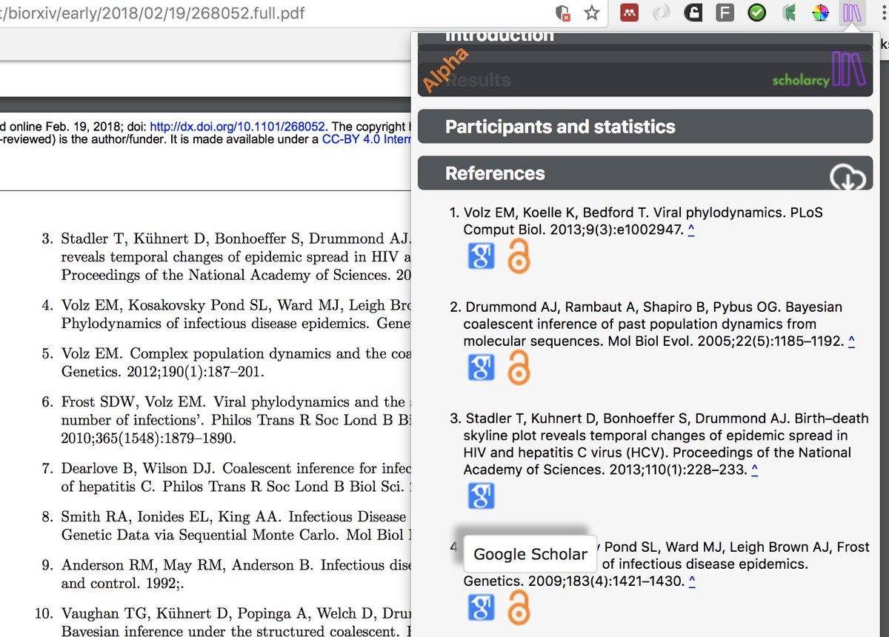This screenshot has width=889, height=637.
Task: Follow the caret link after 228–233
Action: tap(754, 470)
